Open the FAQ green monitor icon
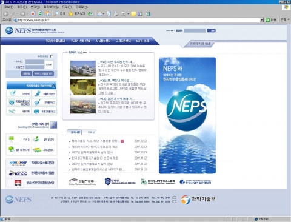 point(11,139)
